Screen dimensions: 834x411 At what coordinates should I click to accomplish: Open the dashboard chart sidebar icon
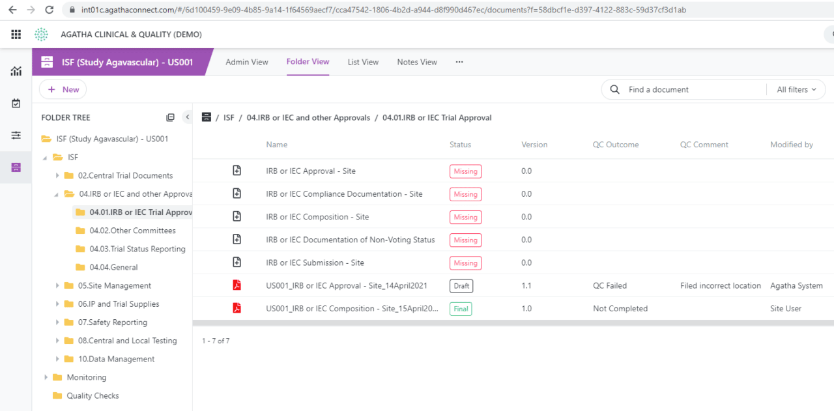16,71
